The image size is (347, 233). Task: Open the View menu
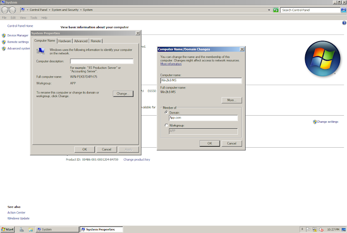coord(23,18)
